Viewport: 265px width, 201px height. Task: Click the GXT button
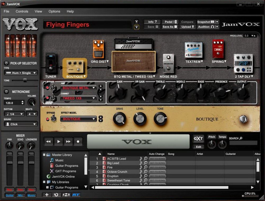click(x=198, y=139)
